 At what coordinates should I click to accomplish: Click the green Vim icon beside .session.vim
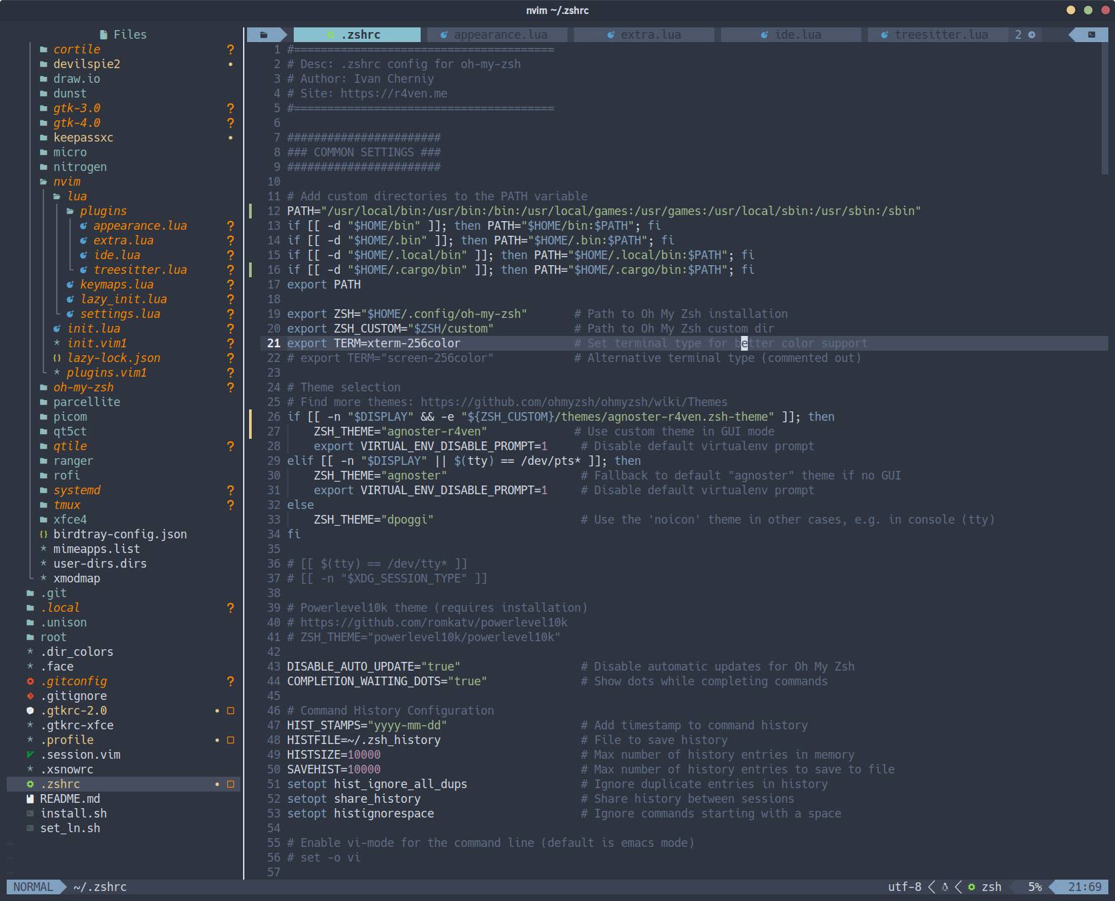pos(30,755)
